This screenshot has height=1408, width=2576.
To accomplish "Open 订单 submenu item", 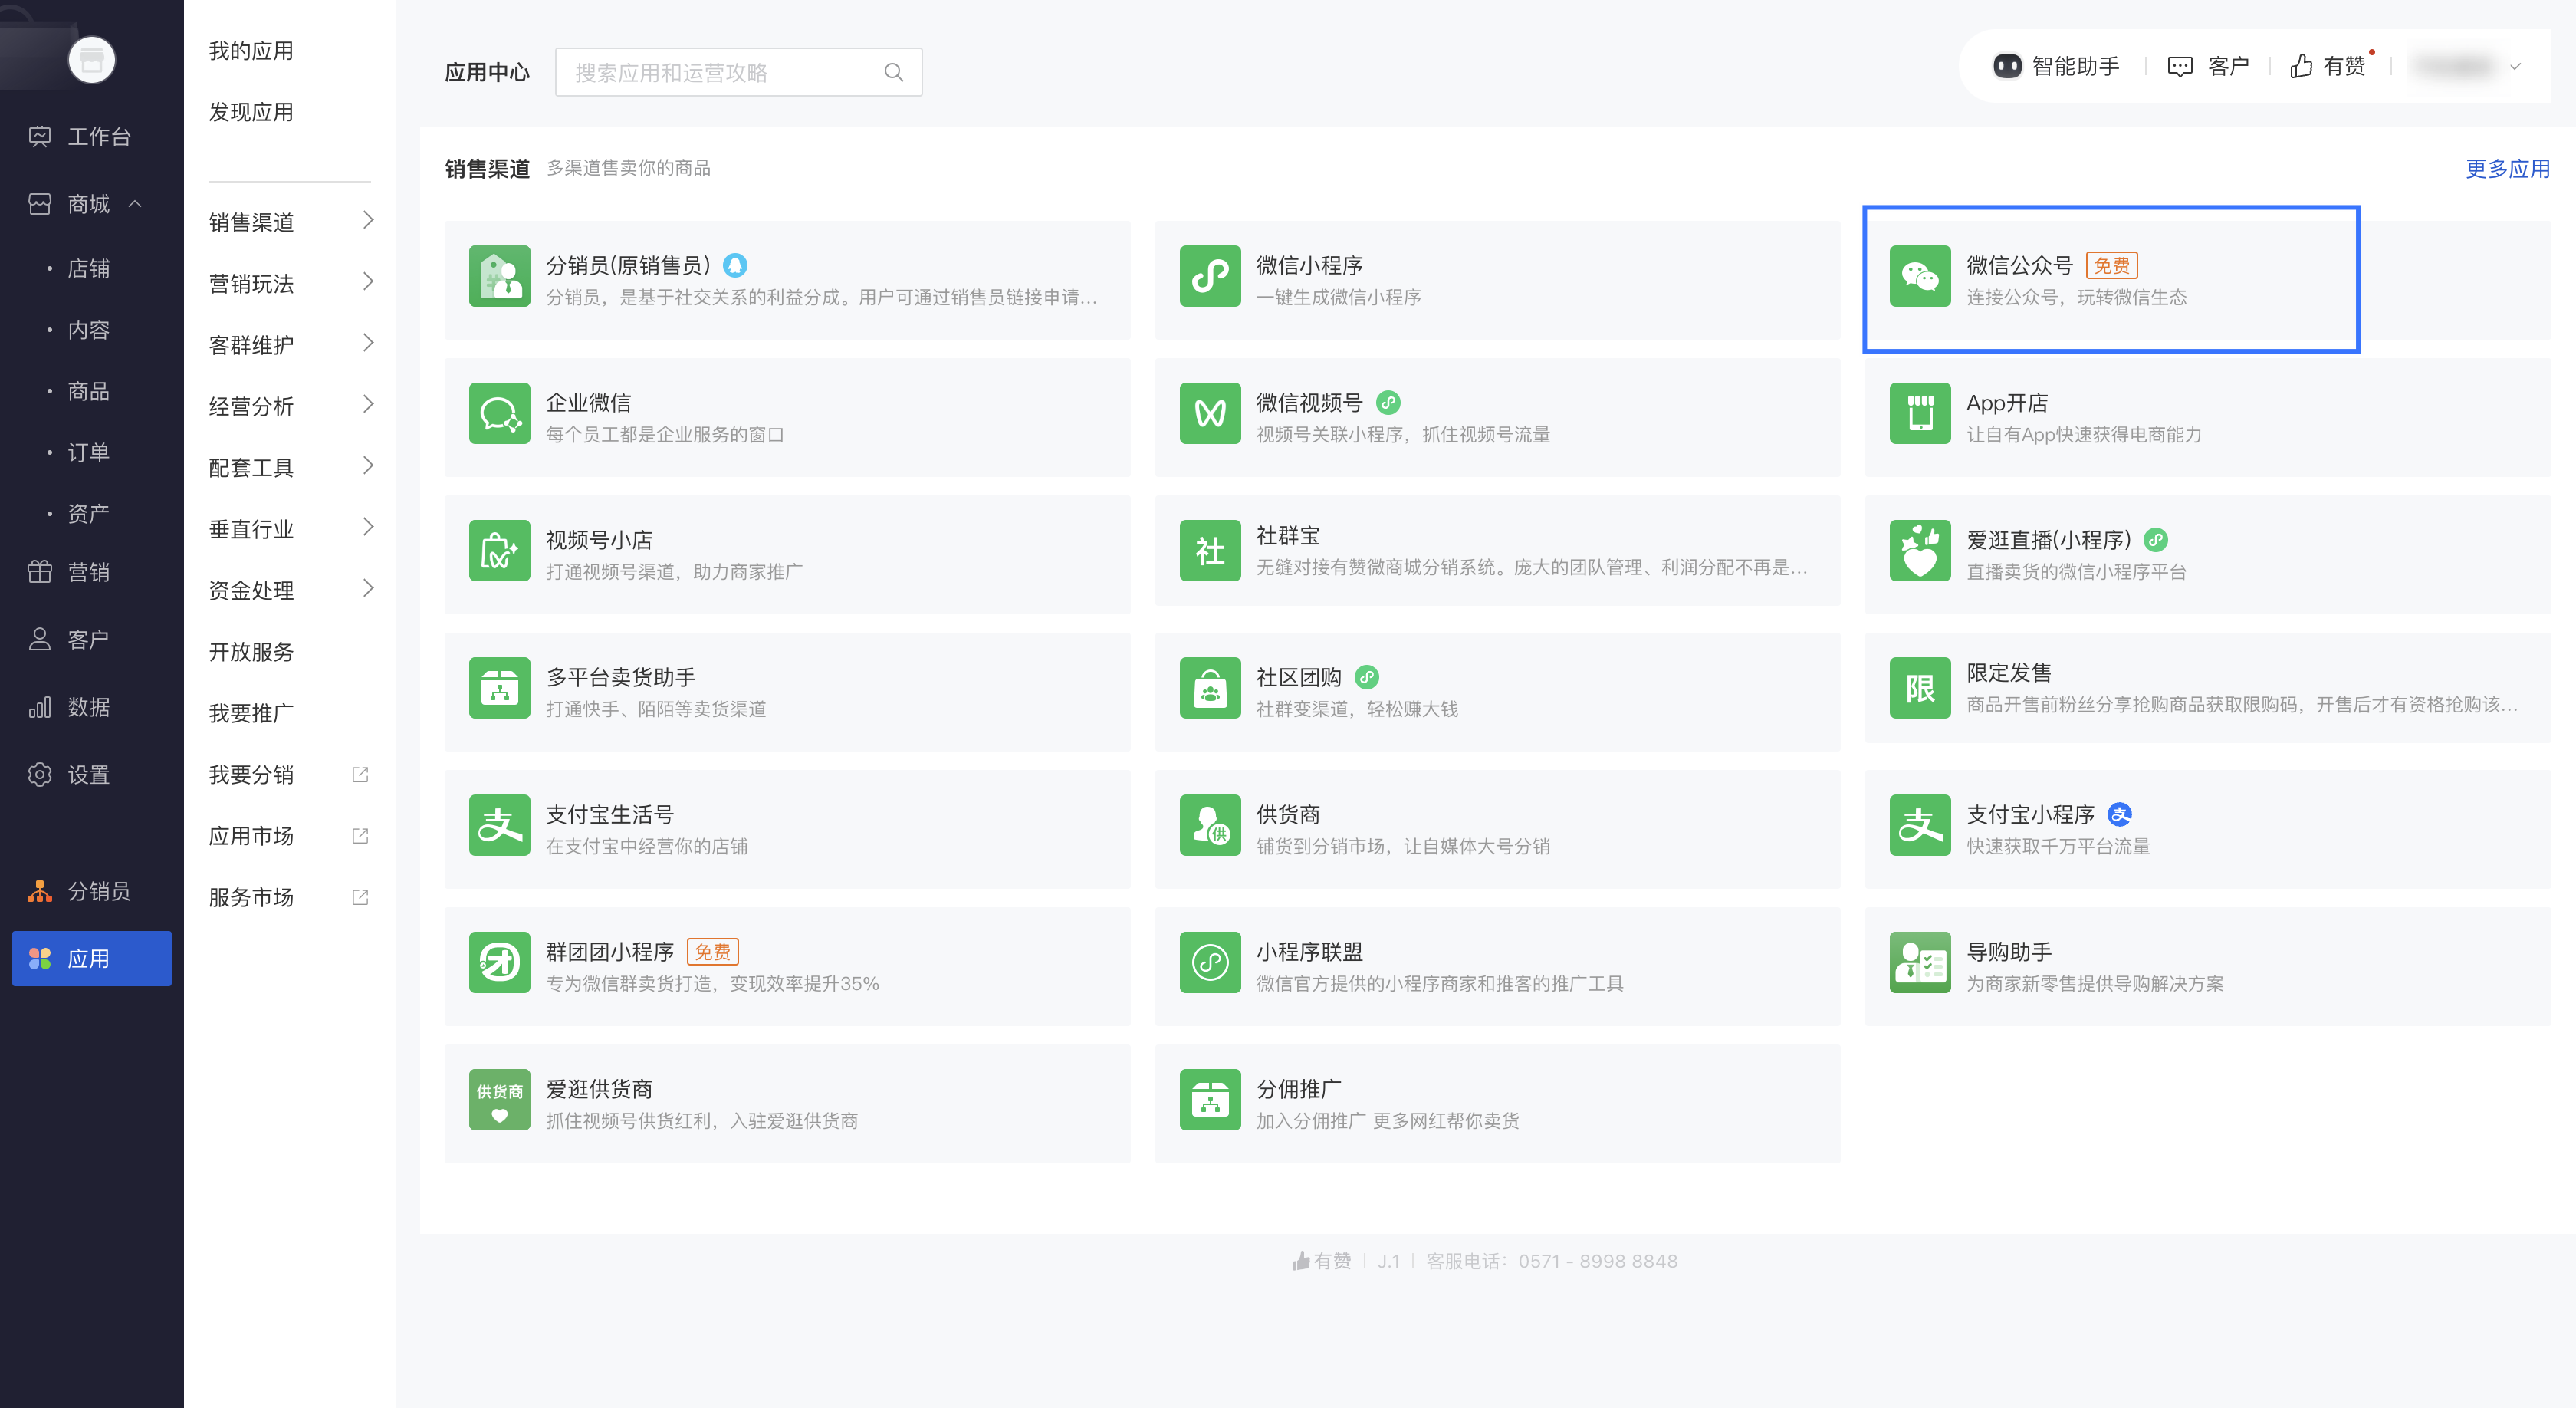I will tap(89, 452).
